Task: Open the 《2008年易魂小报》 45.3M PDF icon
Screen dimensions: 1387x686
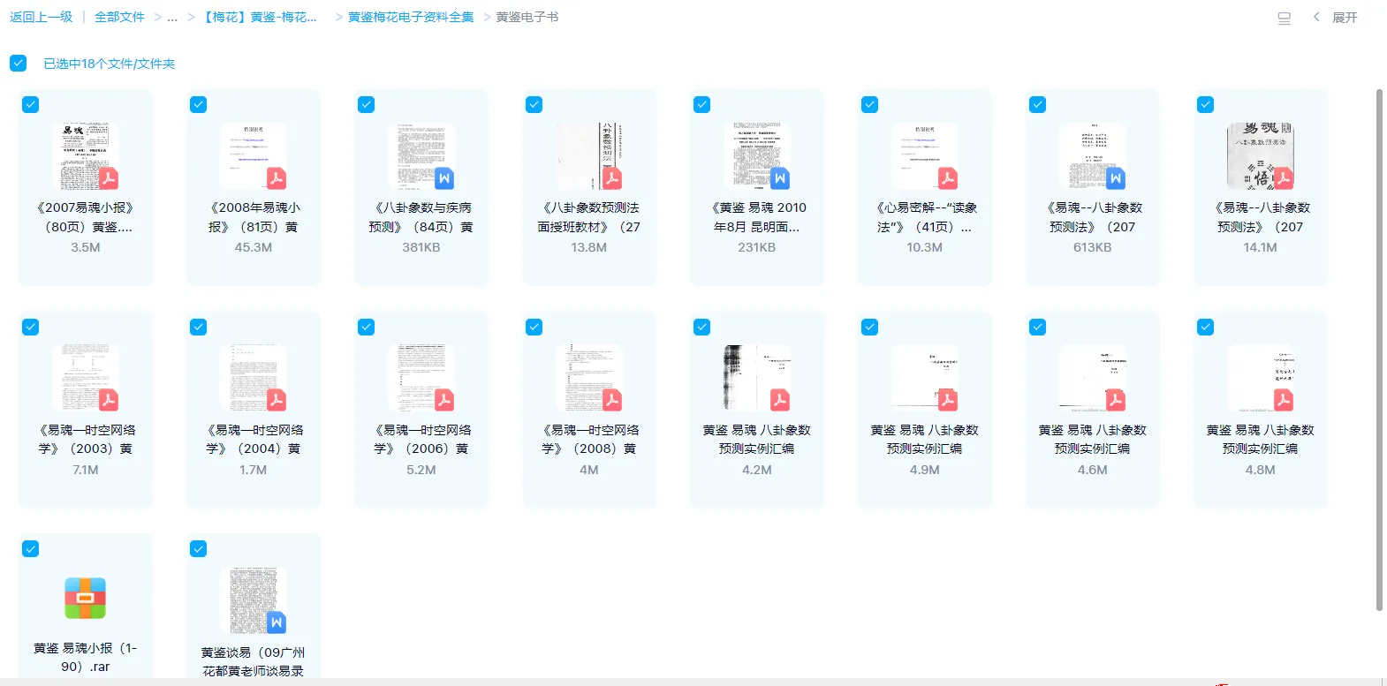Action: (x=254, y=156)
